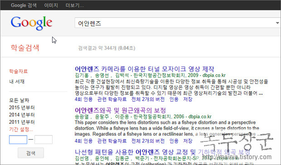281x165 pixels.
Task: Click author 이준웅 in second result
Action: click(122, 117)
